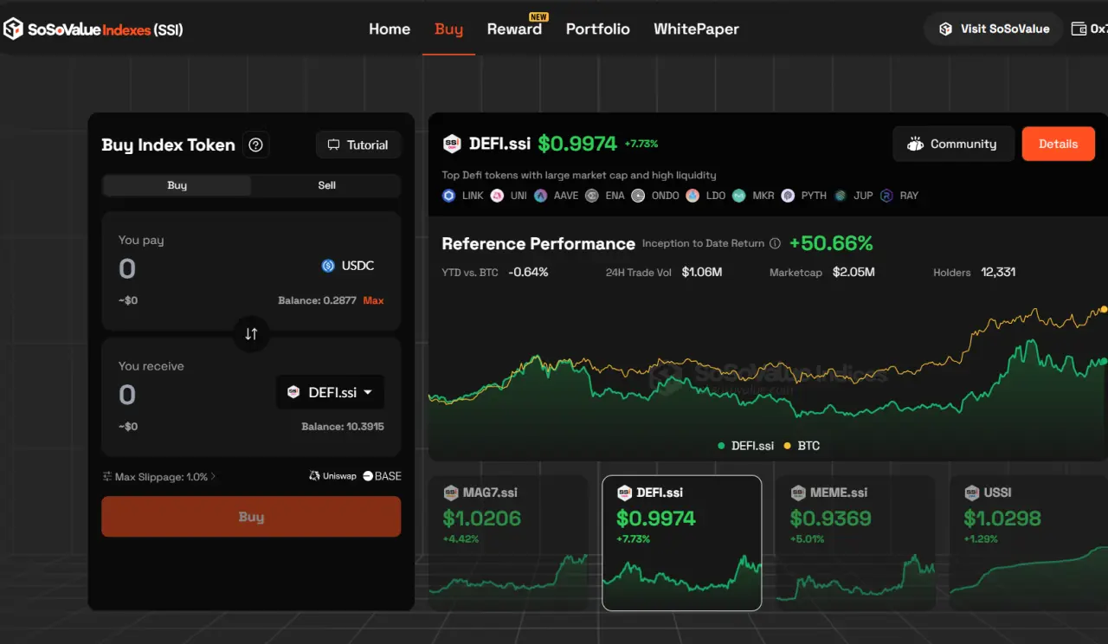Switch to the Sell tab
Viewport: 1108px width, 644px height.
pyautogui.click(x=326, y=185)
